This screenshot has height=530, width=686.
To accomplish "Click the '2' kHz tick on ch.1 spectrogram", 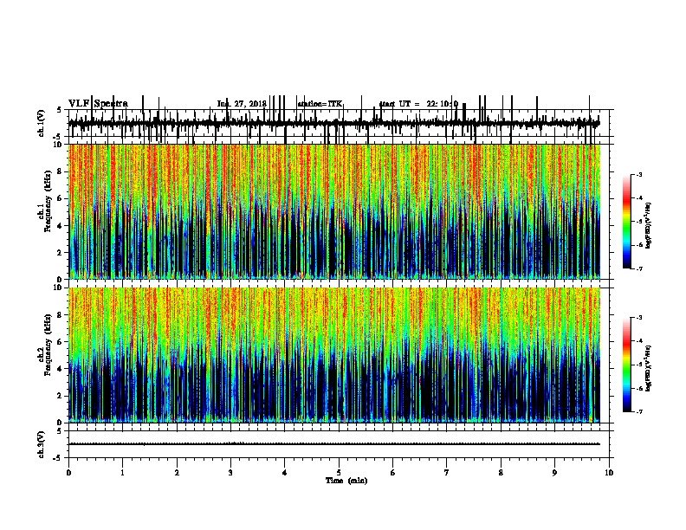I will [x=61, y=252].
